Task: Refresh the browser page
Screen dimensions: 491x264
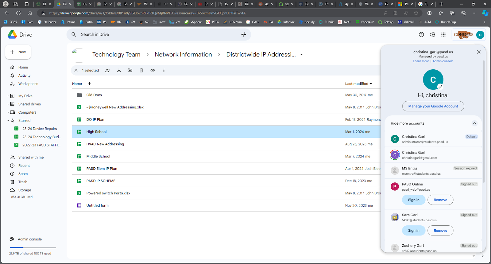Action: click(18, 13)
